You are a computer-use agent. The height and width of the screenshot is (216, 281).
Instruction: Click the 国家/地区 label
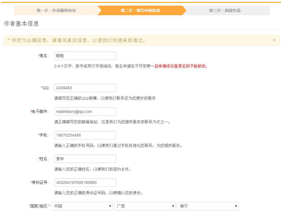39,206
